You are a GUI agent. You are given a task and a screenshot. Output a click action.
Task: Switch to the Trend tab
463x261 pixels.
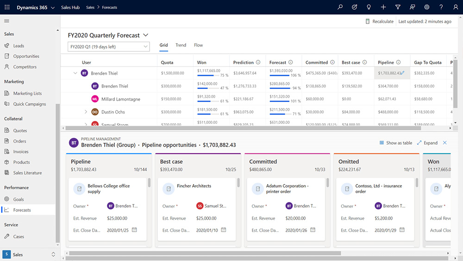pos(181,45)
